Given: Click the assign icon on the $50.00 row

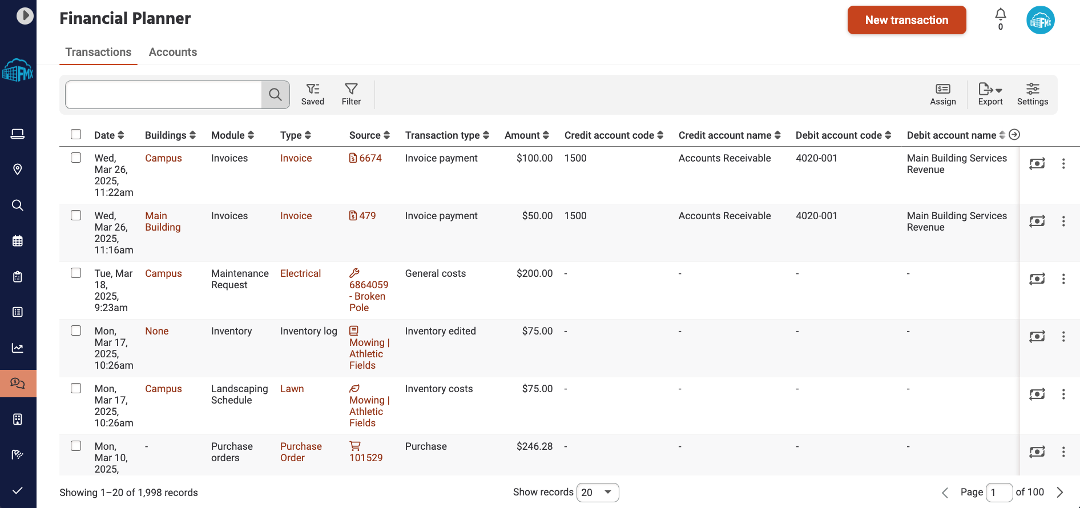Looking at the screenshot, I should tap(1037, 221).
